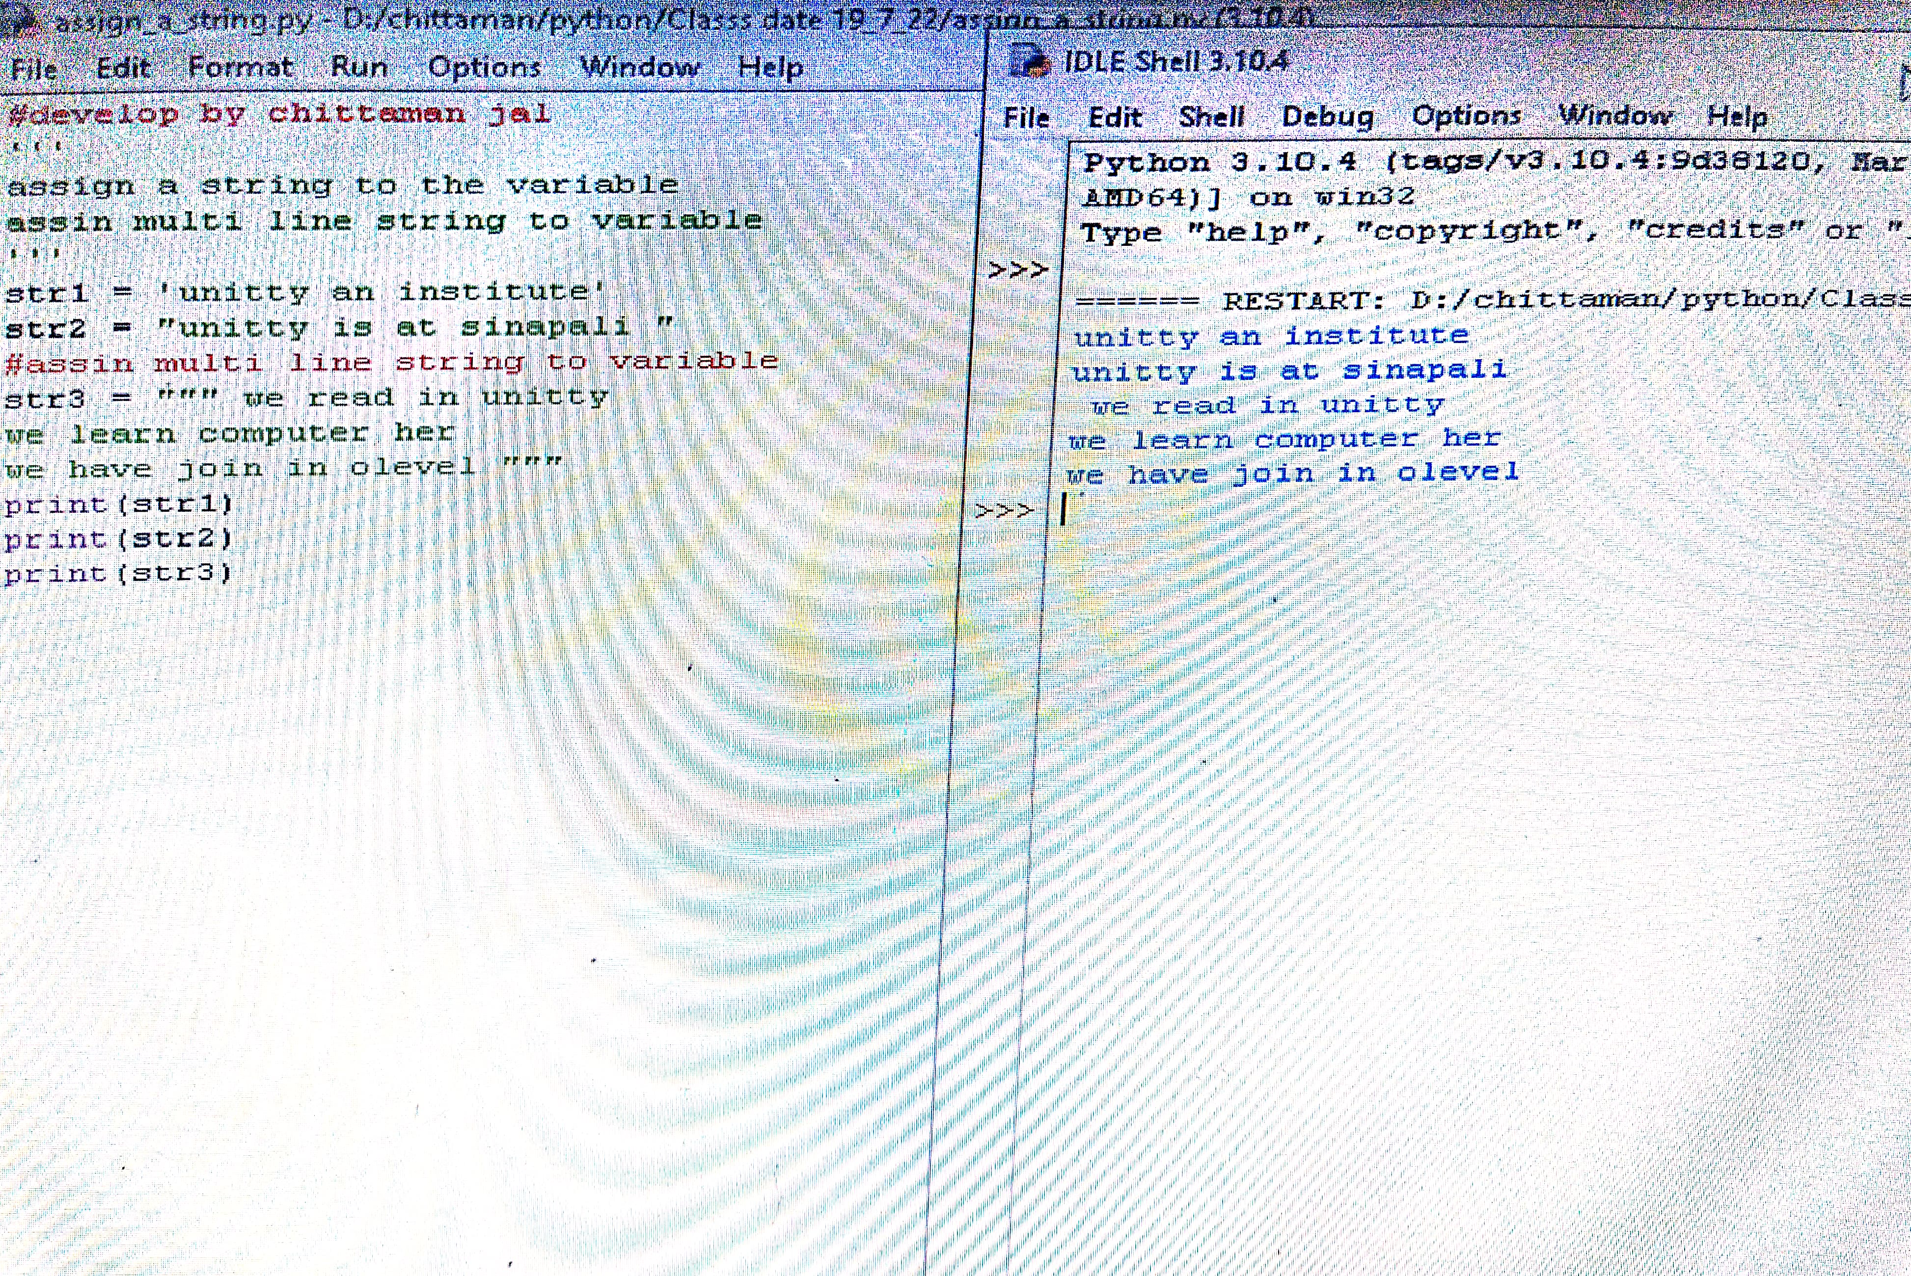Open the IDLE Shell Help menu
1911x1276 pixels.
(1737, 117)
